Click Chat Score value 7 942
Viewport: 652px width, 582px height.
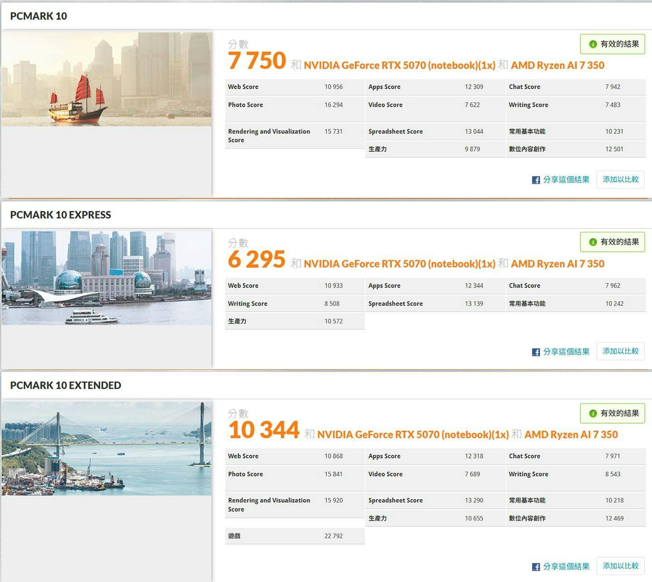pos(613,87)
